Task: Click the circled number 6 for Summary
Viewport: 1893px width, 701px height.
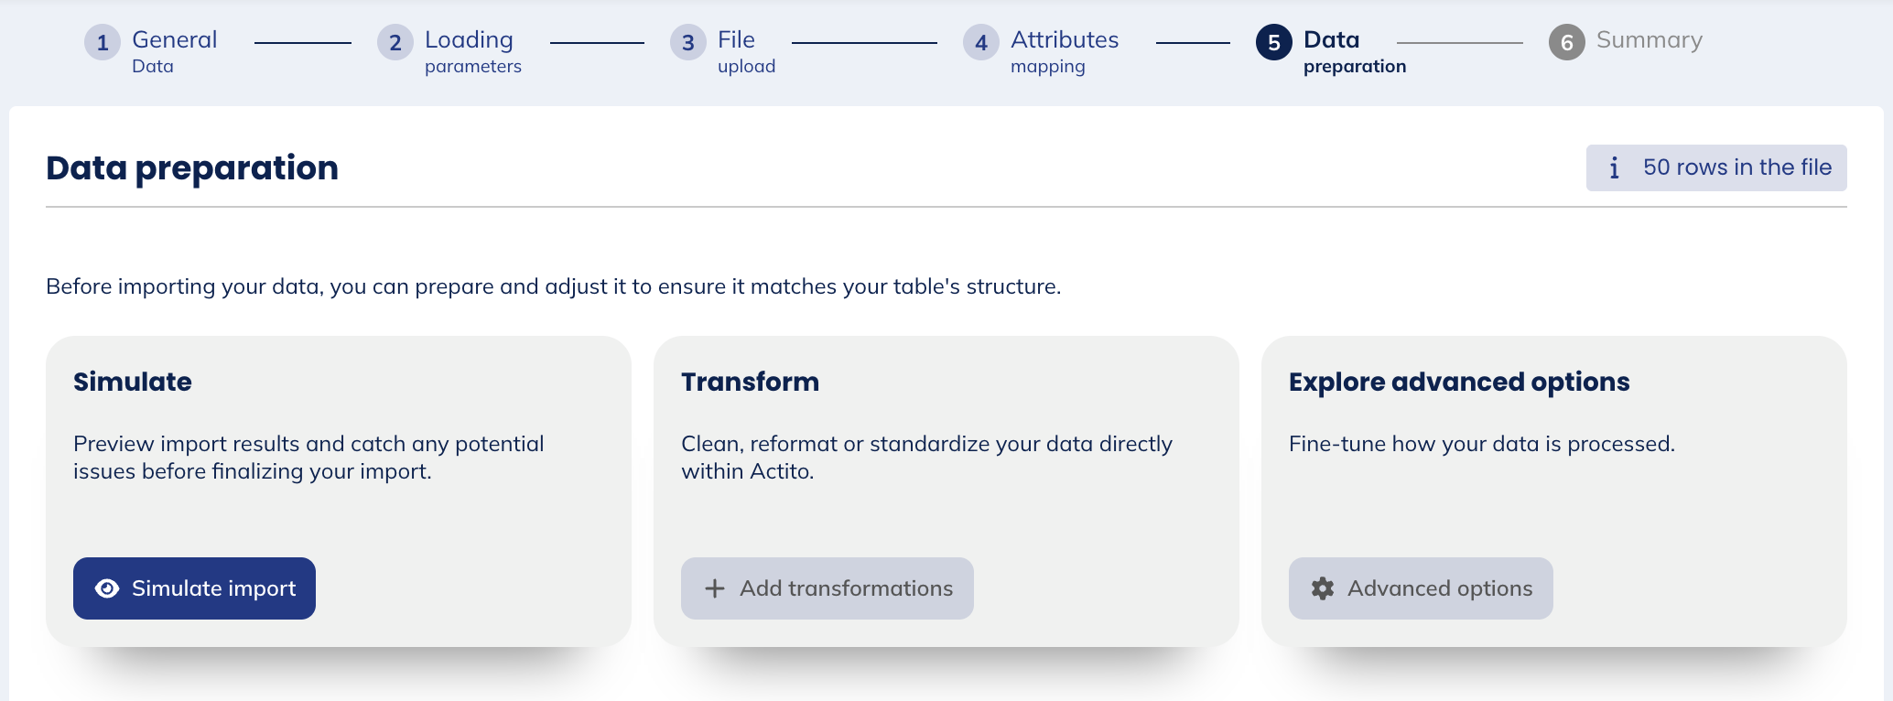Action: point(1566,41)
